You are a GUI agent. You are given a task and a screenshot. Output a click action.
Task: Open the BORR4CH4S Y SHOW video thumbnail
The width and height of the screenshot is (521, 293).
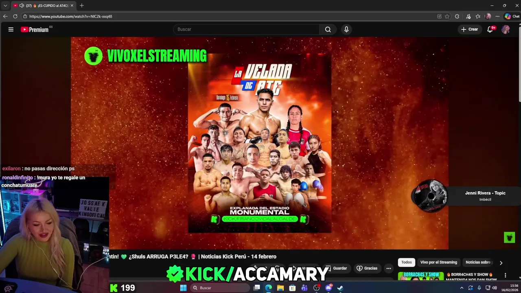(x=421, y=276)
